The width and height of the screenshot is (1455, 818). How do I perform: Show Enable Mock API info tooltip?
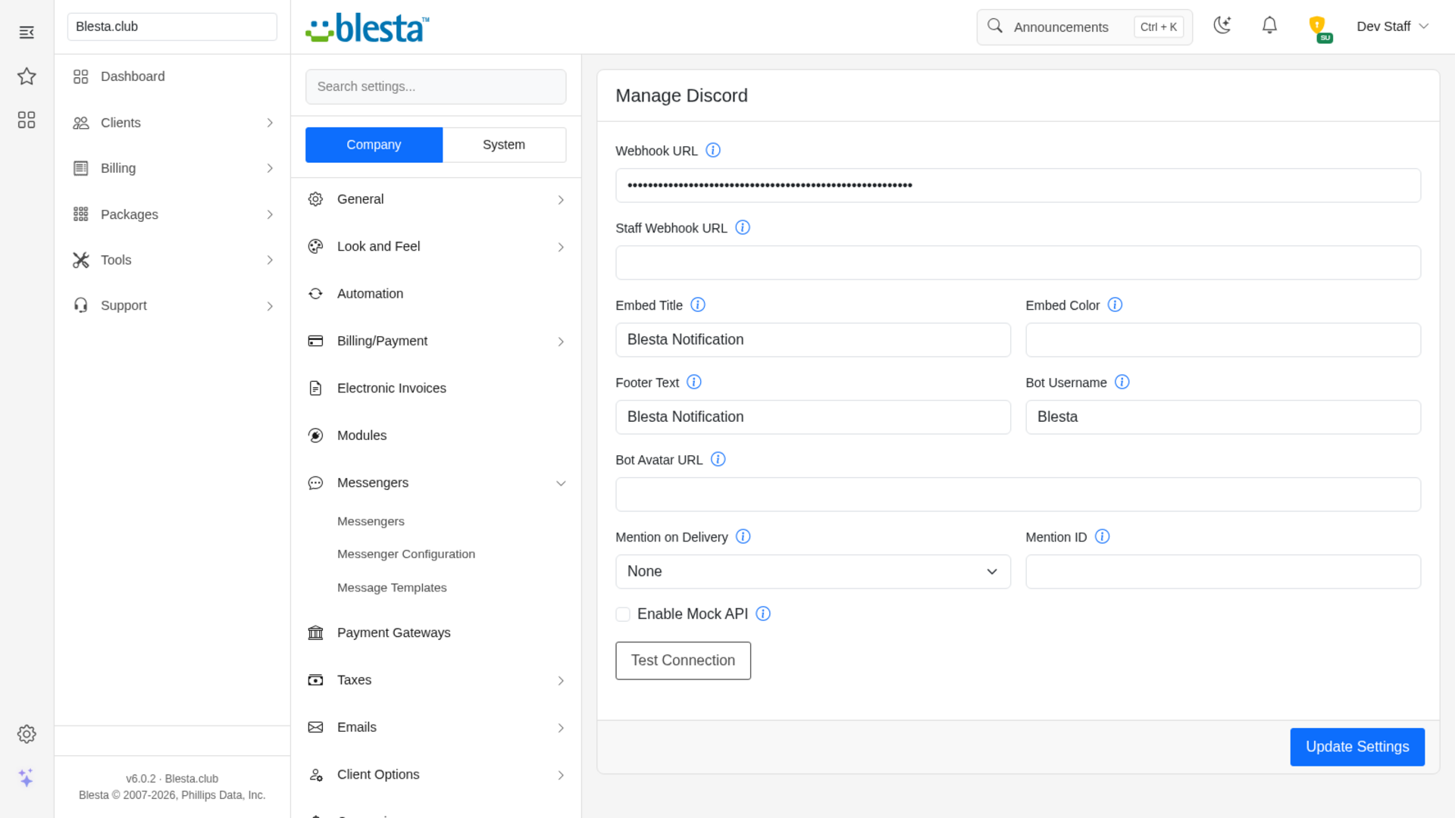763,613
